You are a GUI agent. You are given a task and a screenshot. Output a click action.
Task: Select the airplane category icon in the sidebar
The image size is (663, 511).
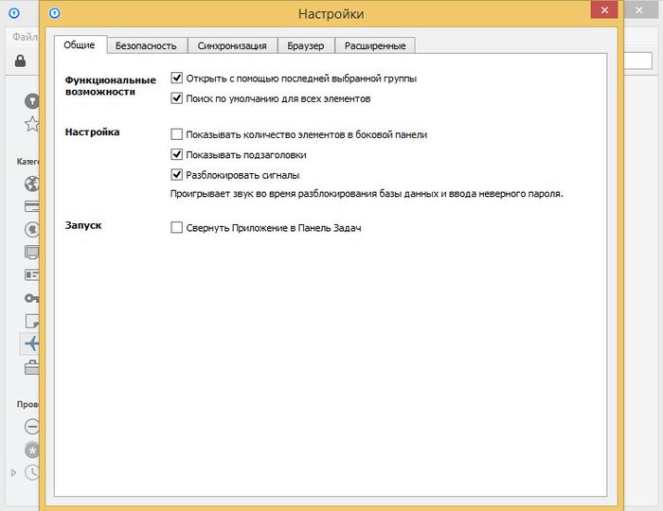[x=31, y=344]
